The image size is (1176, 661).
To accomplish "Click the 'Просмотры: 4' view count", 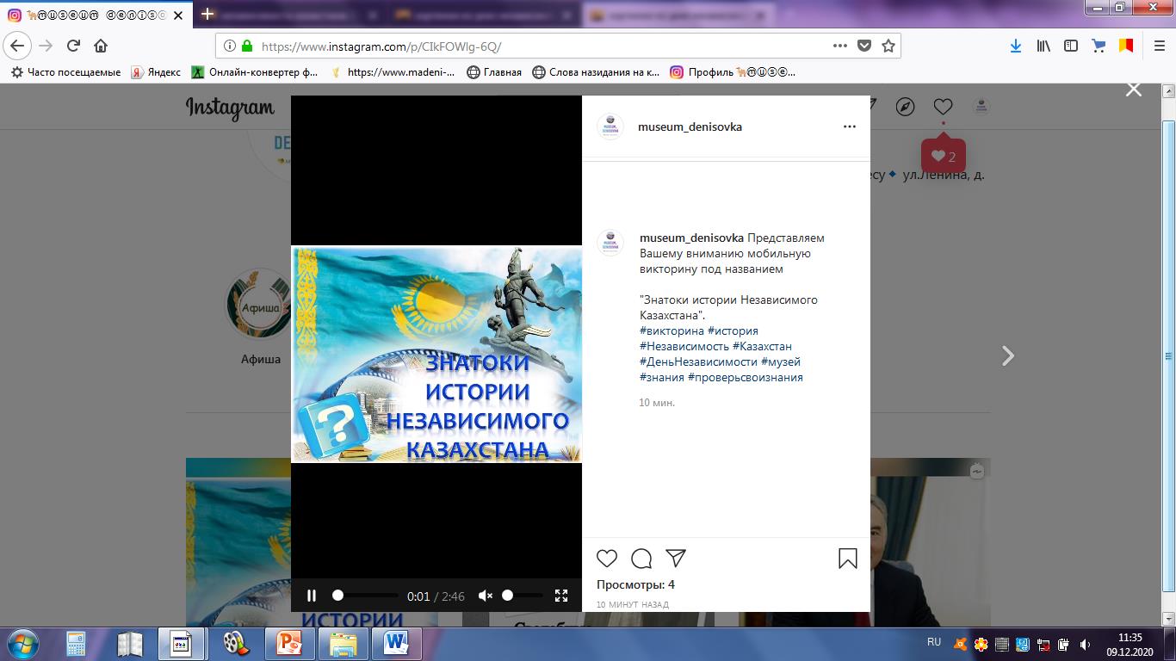I will pyautogui.click(x=635, y=585).
